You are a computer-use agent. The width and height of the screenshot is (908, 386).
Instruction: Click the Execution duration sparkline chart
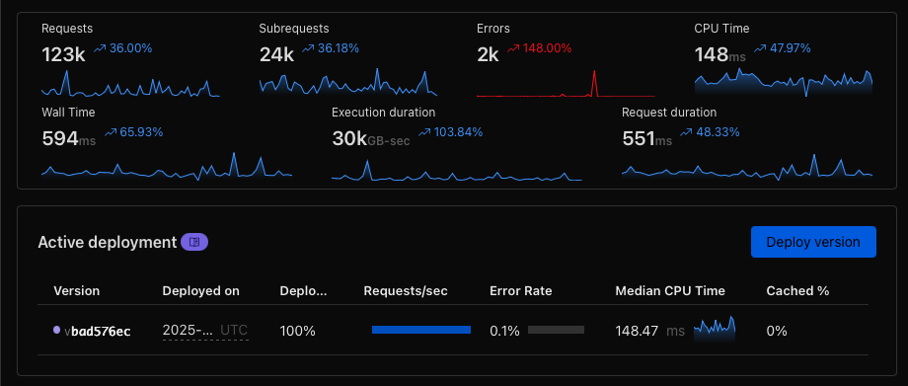click(x=457, y=170)
